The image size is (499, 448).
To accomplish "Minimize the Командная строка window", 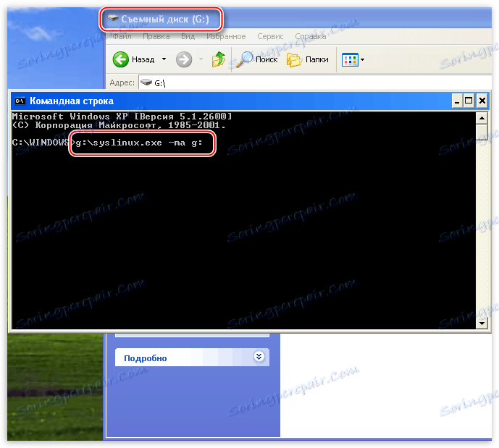I will (457, 101).
